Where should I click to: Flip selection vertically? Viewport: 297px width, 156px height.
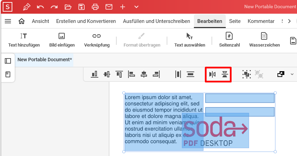tap(225, 74)
